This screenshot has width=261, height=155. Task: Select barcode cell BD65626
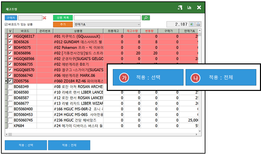[25, 42]
